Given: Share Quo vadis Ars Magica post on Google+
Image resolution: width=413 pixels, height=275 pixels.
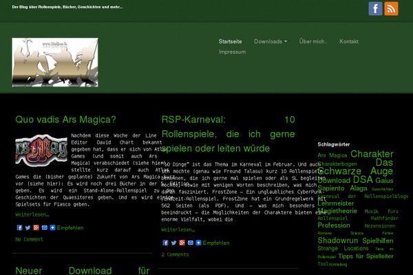Looking at the screenshot, I should pyautogui.click(x=36, y=228).
